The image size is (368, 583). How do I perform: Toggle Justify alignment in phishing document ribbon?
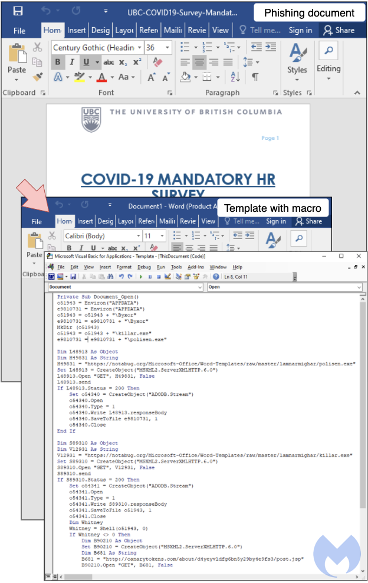click(228, 62)
